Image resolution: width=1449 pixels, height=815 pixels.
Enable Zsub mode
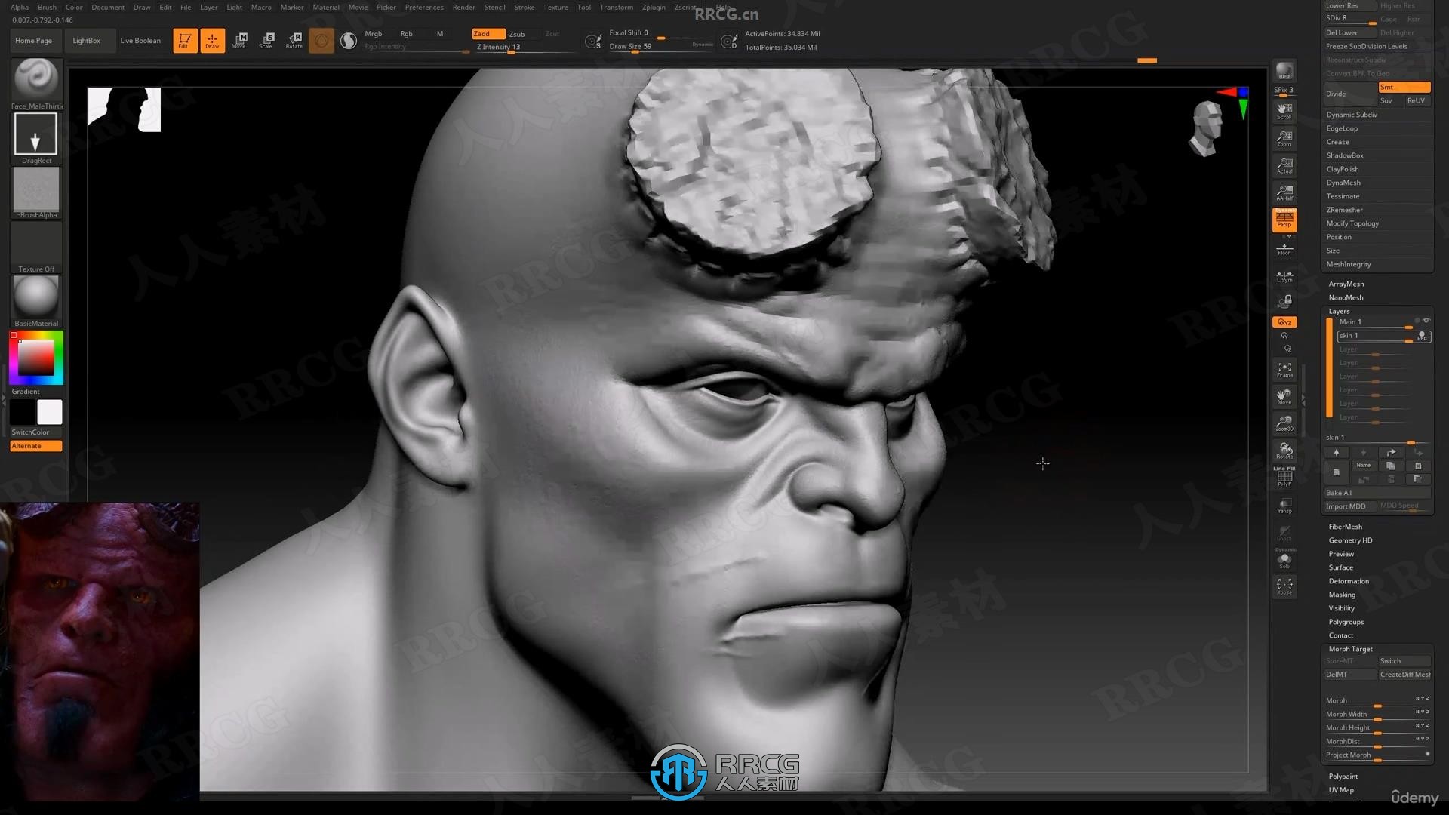point(517,34)
